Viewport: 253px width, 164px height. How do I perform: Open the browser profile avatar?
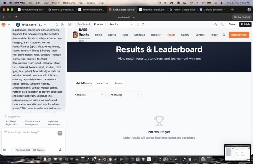click(x=249, y=10)
